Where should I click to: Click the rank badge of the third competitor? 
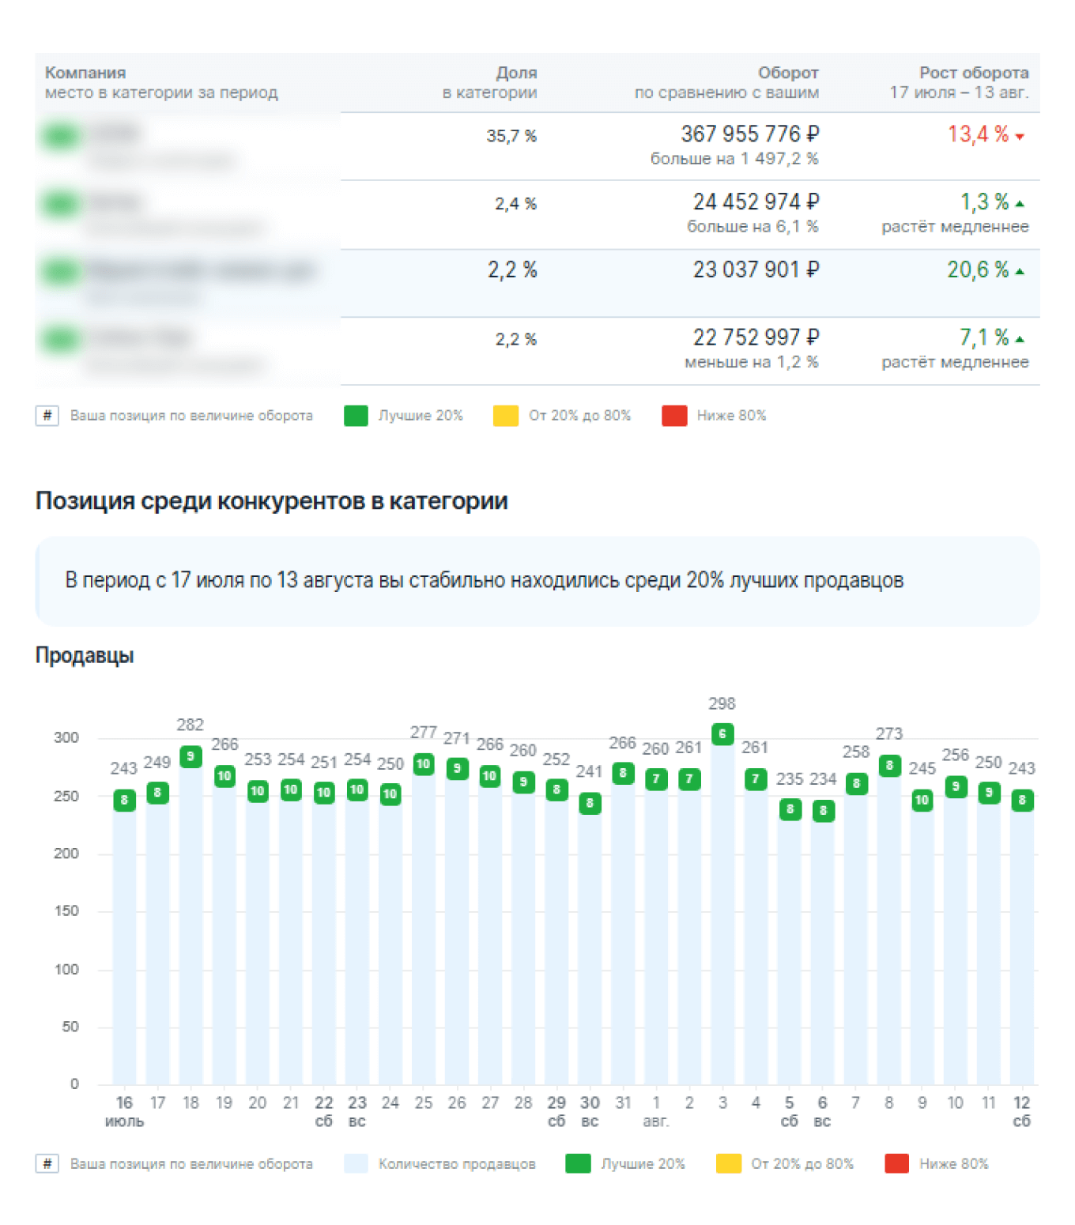pyautogui.click(x=59, y=270)
